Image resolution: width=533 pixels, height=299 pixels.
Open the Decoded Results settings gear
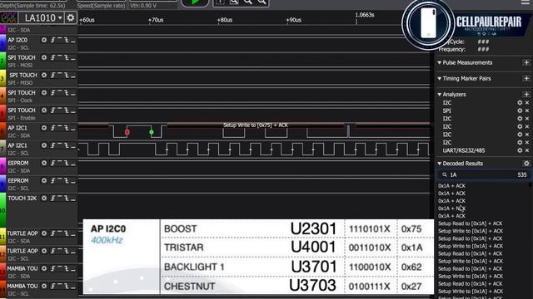pyautogui.click(x=526, y=164)
